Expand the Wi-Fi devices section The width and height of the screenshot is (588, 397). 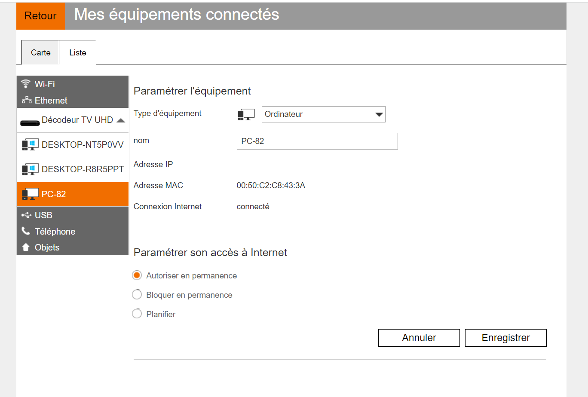tap(45, 84)
